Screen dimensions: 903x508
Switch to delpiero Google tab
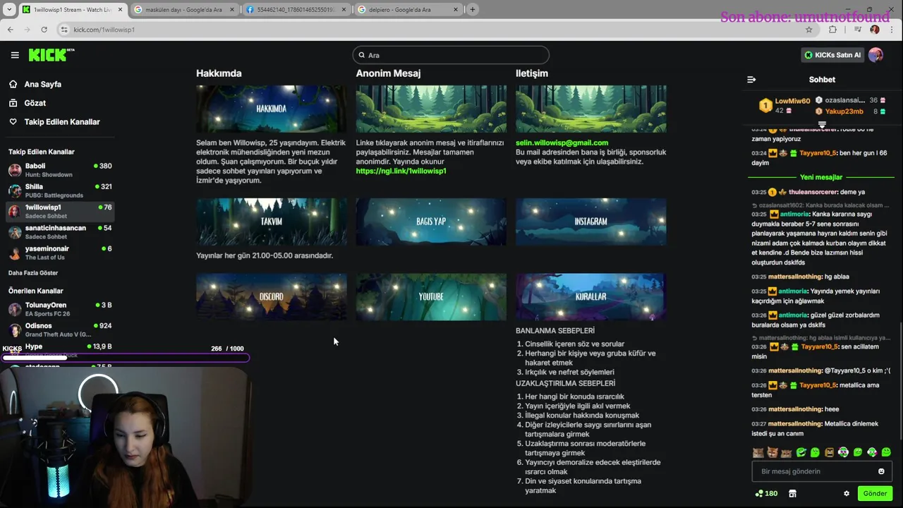pos(407,10)
